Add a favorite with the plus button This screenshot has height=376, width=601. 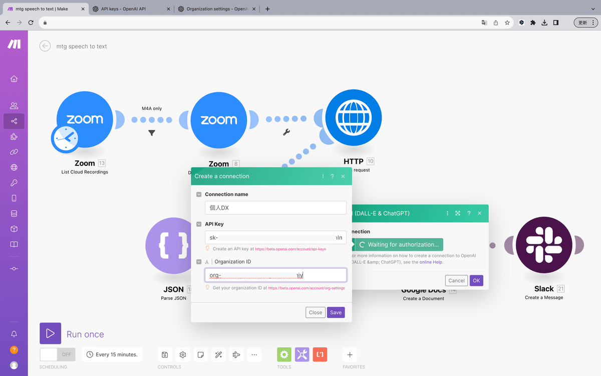pyautogui.click(x=350, y=354)
